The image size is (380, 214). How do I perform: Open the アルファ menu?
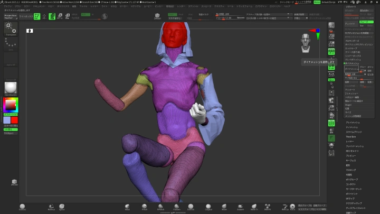pyautogui.click(x=8, y=6)
